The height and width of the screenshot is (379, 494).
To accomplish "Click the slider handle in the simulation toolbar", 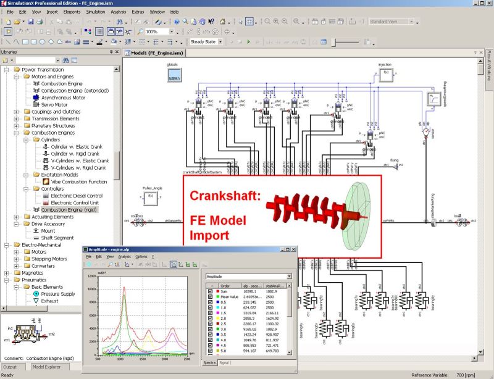I will coord(334,42).
